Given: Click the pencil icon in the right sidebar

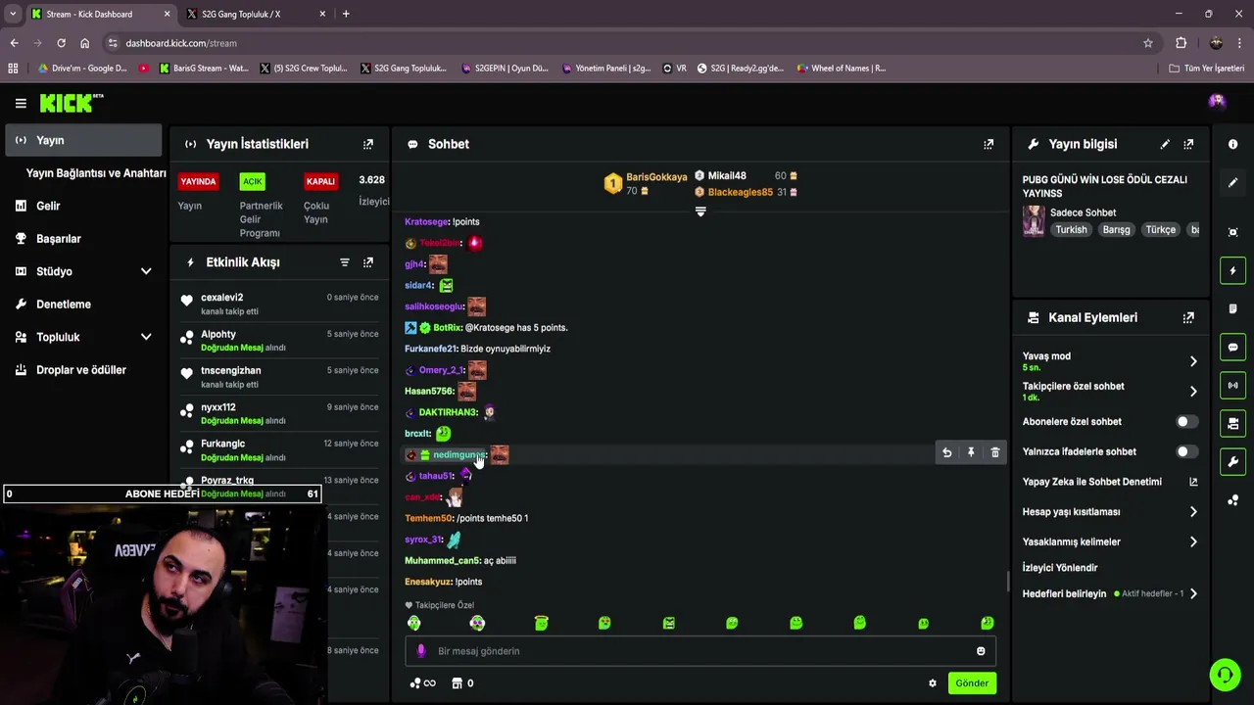Looking at the screenshot, I should pos(1232,182).
